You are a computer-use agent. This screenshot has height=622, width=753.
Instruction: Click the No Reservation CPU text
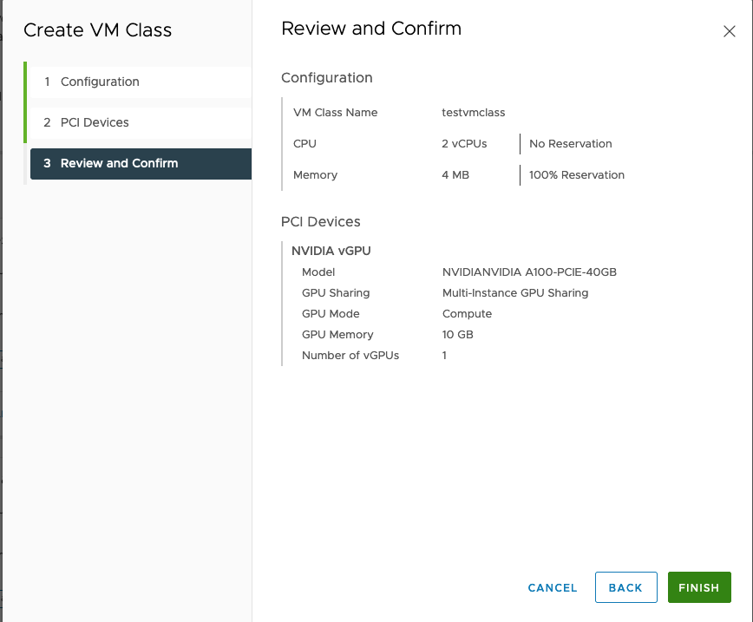click(571, 143)
